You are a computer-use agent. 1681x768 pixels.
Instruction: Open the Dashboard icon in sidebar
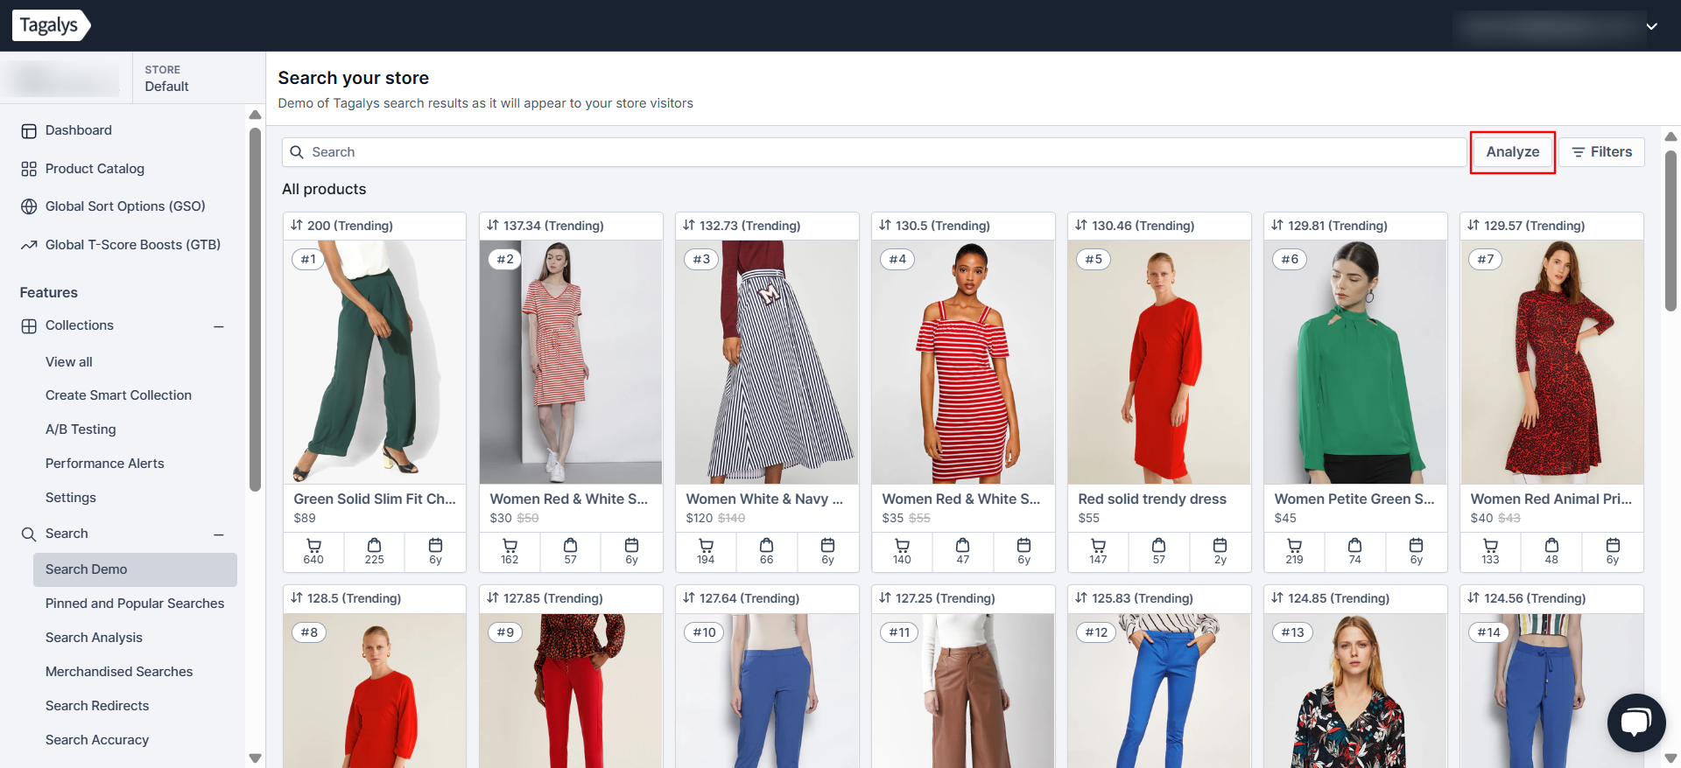(x=29, y=131)
